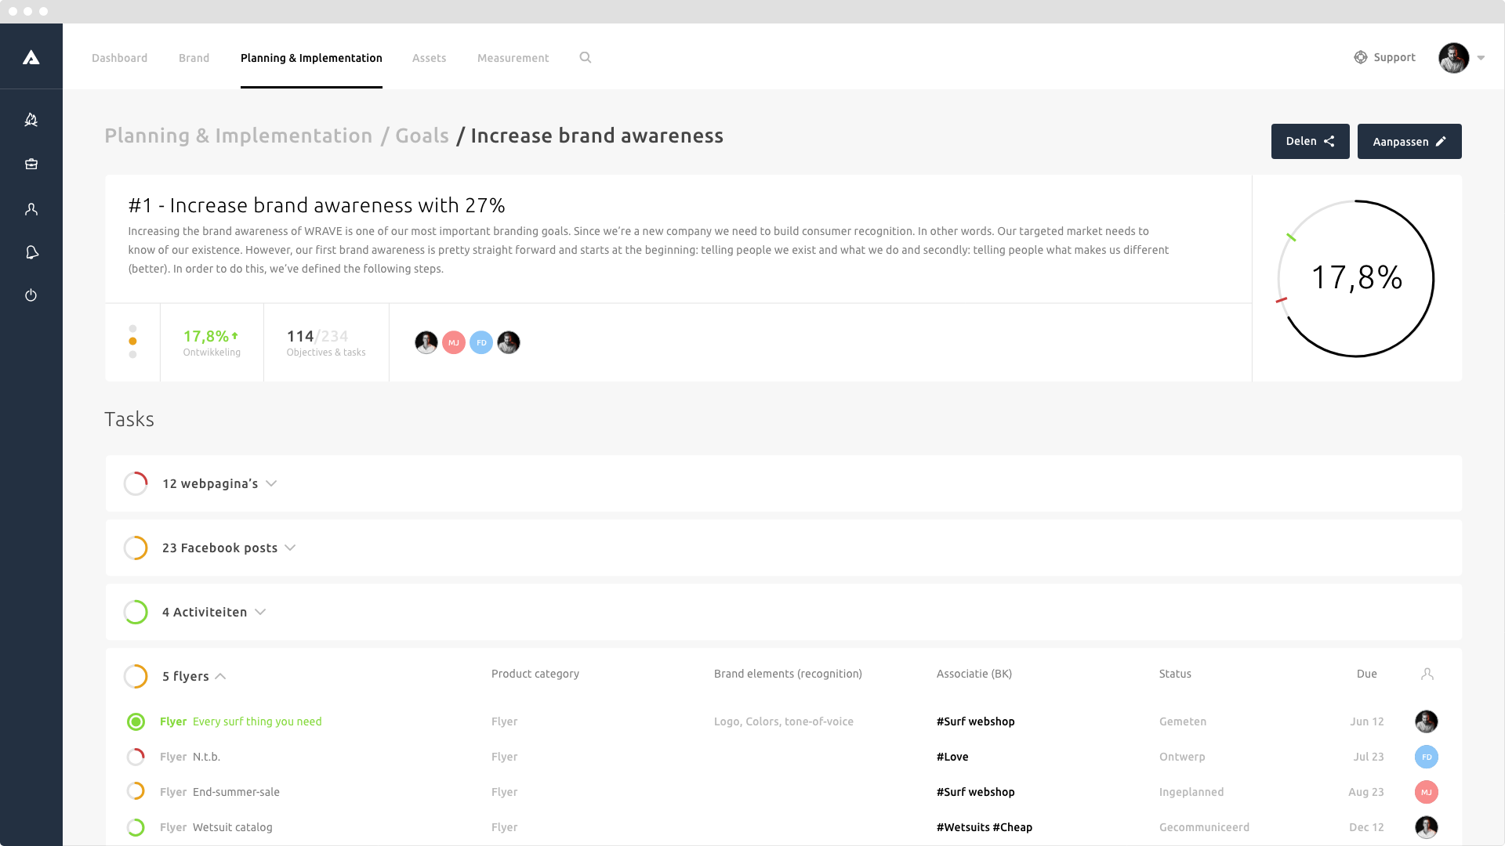Click the assignee avatar for Every surf thing flyer

tap(1427, 721)
